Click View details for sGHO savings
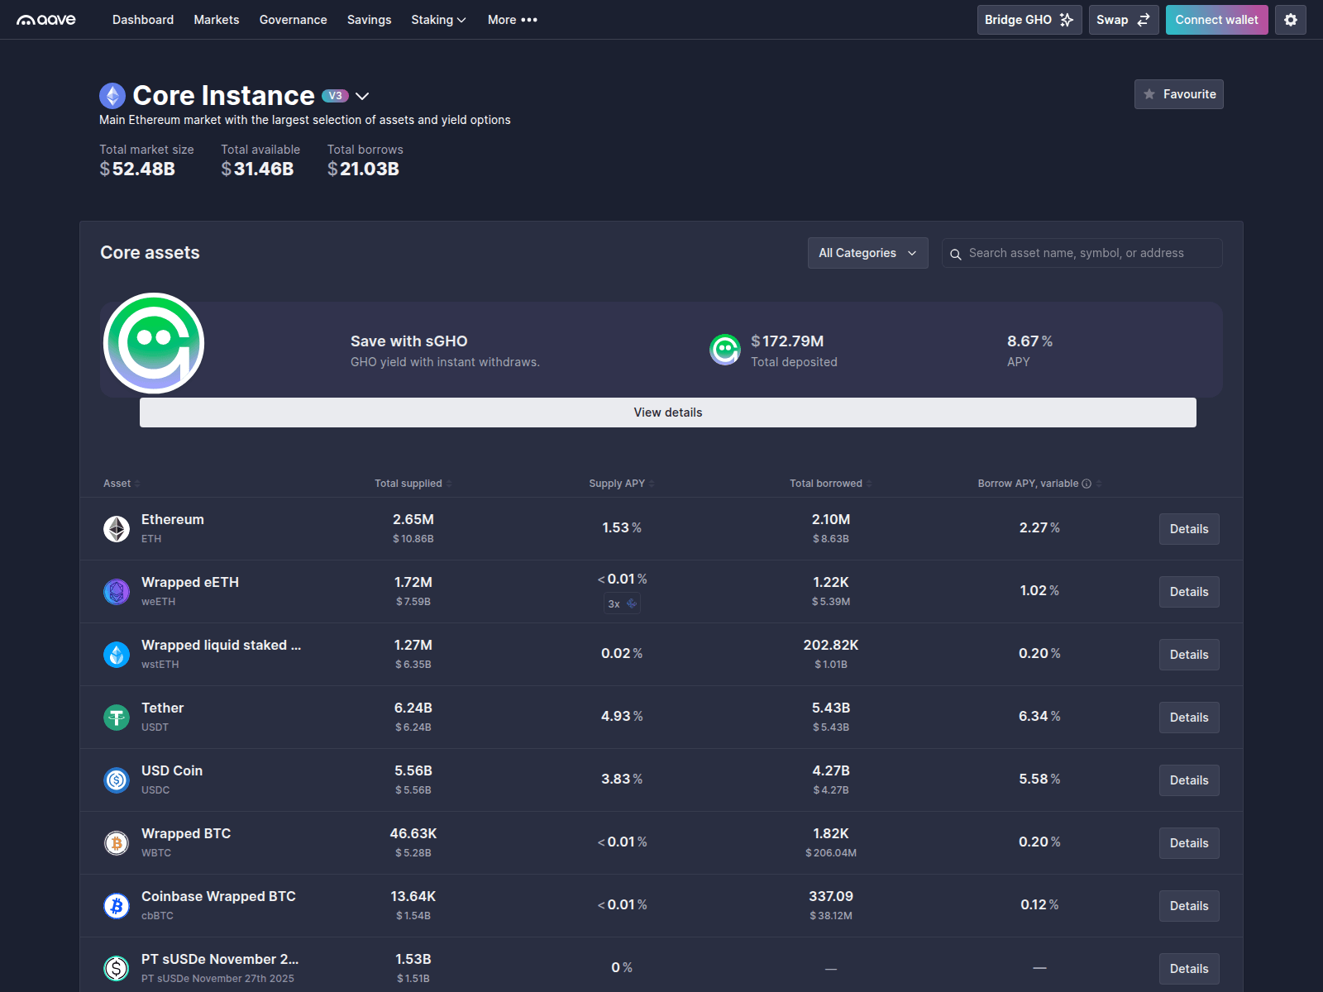Viewport: 1323px width, 992px height. (667, 412)
